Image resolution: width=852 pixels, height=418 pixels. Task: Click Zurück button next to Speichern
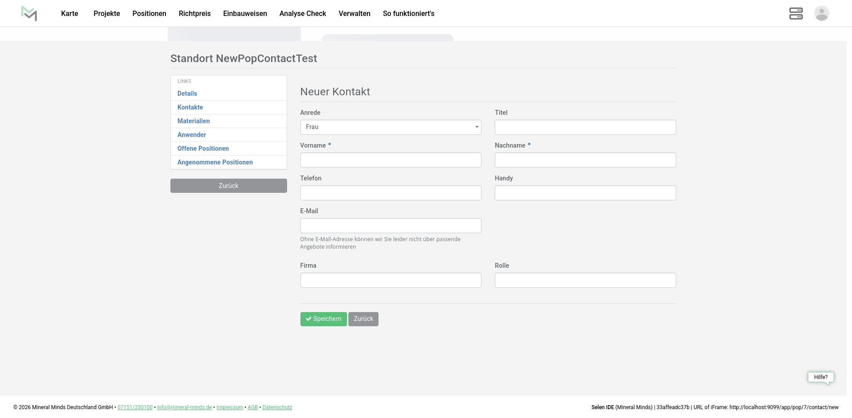point(363,319)
